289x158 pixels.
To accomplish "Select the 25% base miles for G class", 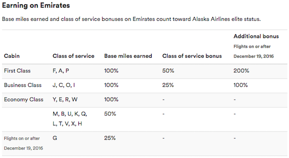I will [x=110, y=138].
